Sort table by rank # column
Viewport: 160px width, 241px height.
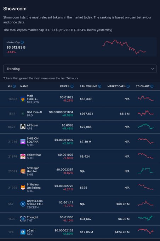click(10, 86)
